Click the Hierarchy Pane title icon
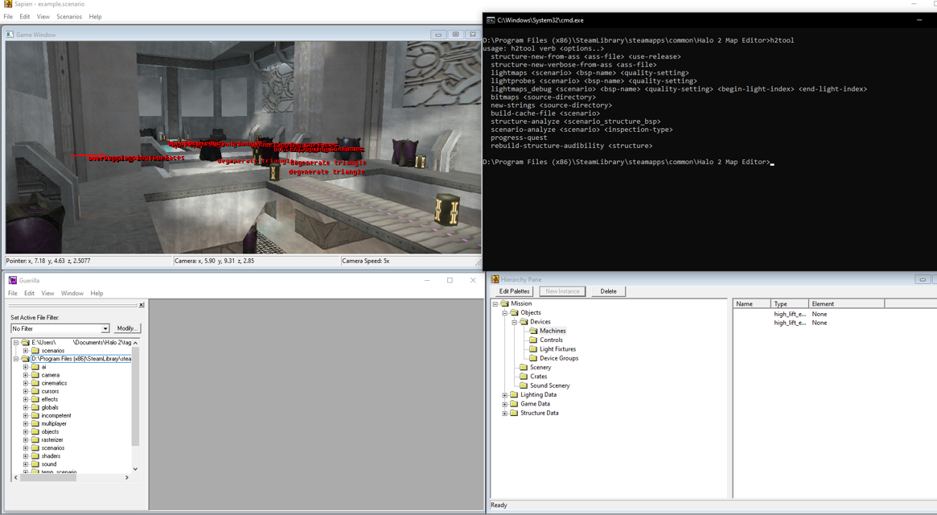Viewport: 937px width, 515px height. tap(495, 279)
